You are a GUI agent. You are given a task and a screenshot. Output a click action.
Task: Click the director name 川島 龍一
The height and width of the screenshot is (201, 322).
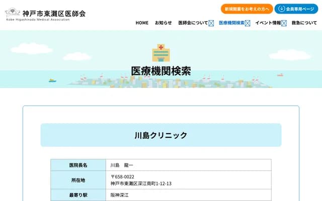tap(122, 165)
